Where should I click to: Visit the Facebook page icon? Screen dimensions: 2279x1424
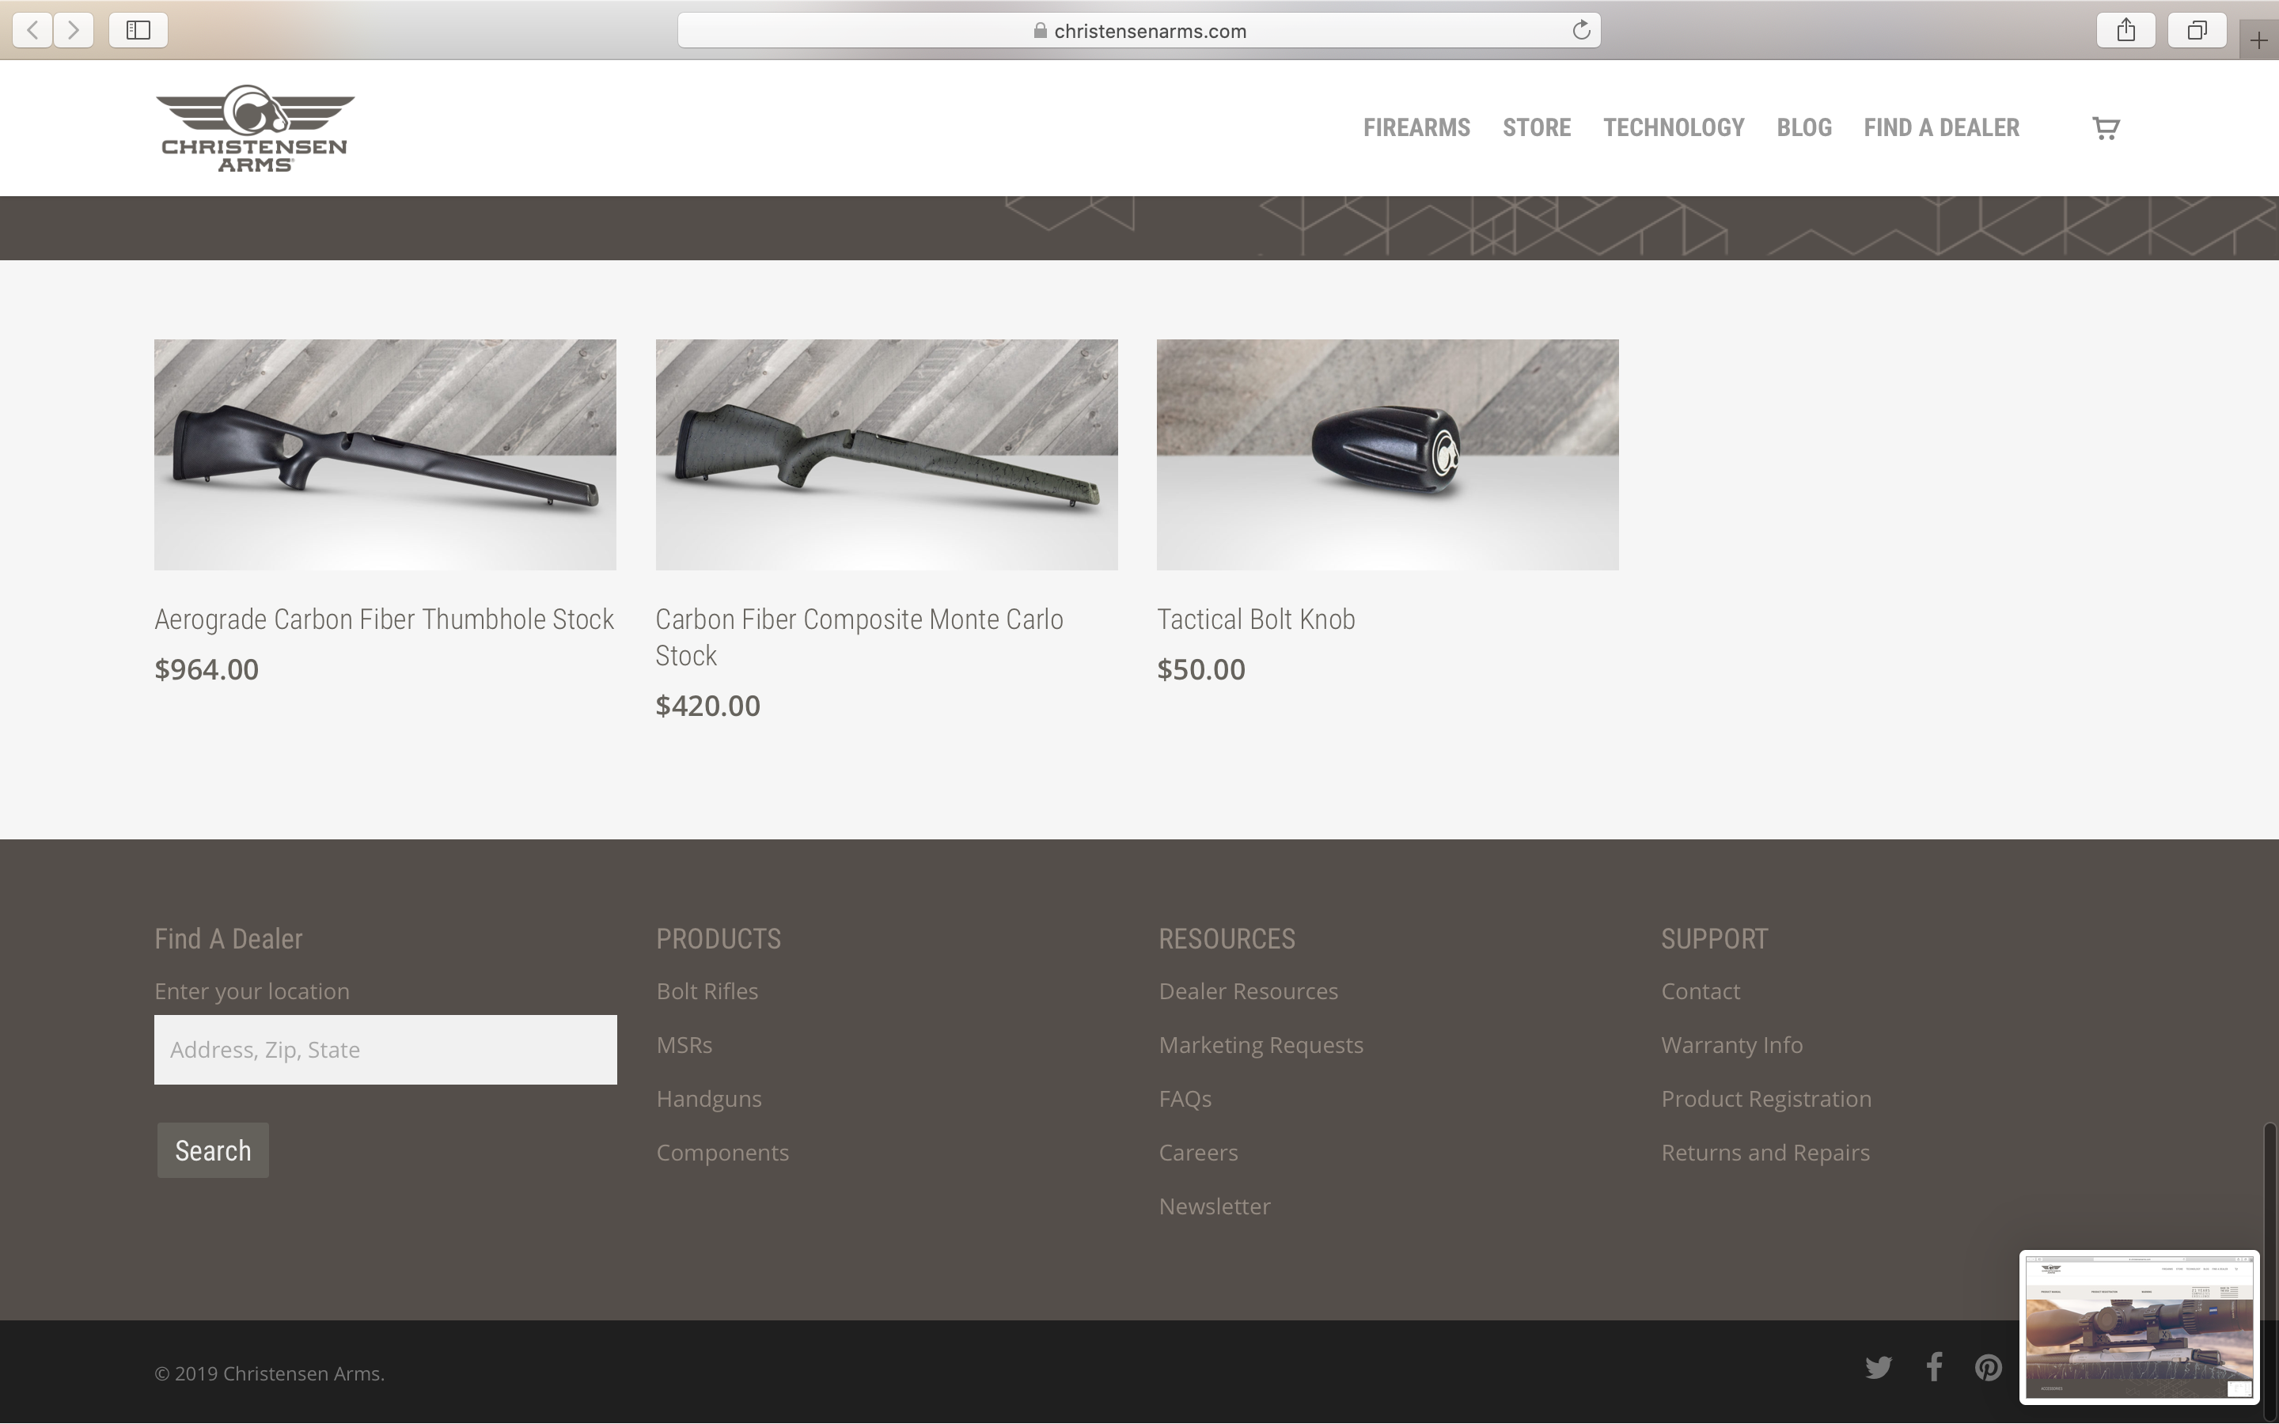click(1934, 1366)
